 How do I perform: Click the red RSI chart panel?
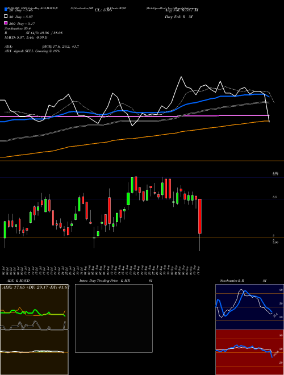pos(249,352)
